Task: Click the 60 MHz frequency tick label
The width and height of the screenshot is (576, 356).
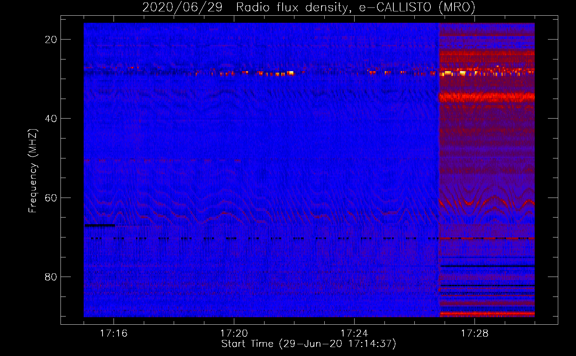Action: pos(51,198)
